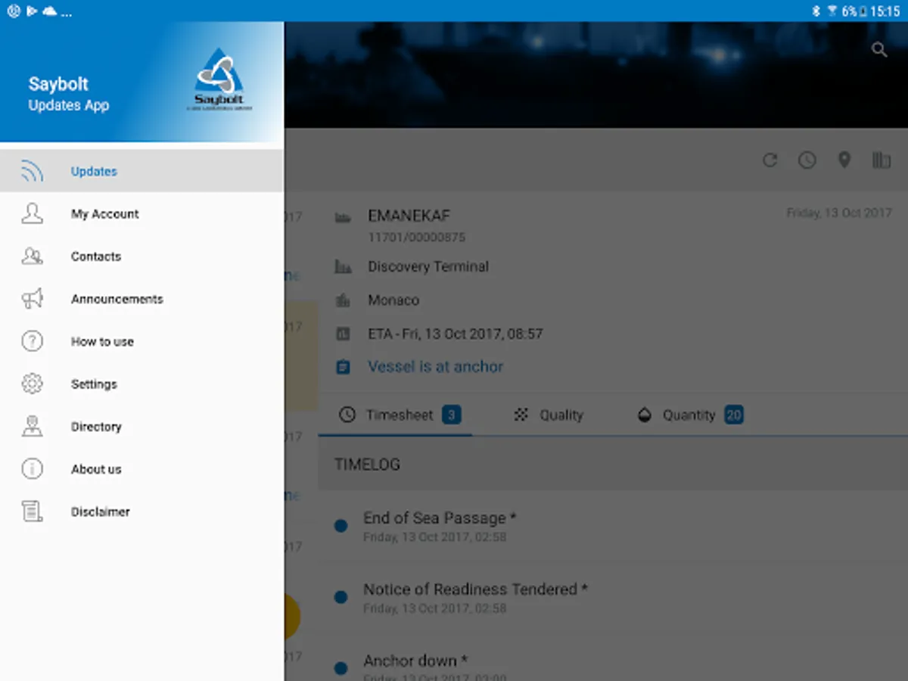Go to Announcements
The image size is (908, 681).
tap(141, 299)
